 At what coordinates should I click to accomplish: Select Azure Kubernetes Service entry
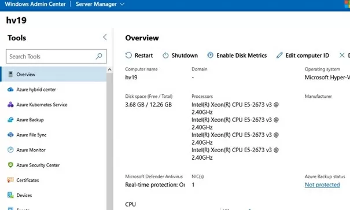54,105
